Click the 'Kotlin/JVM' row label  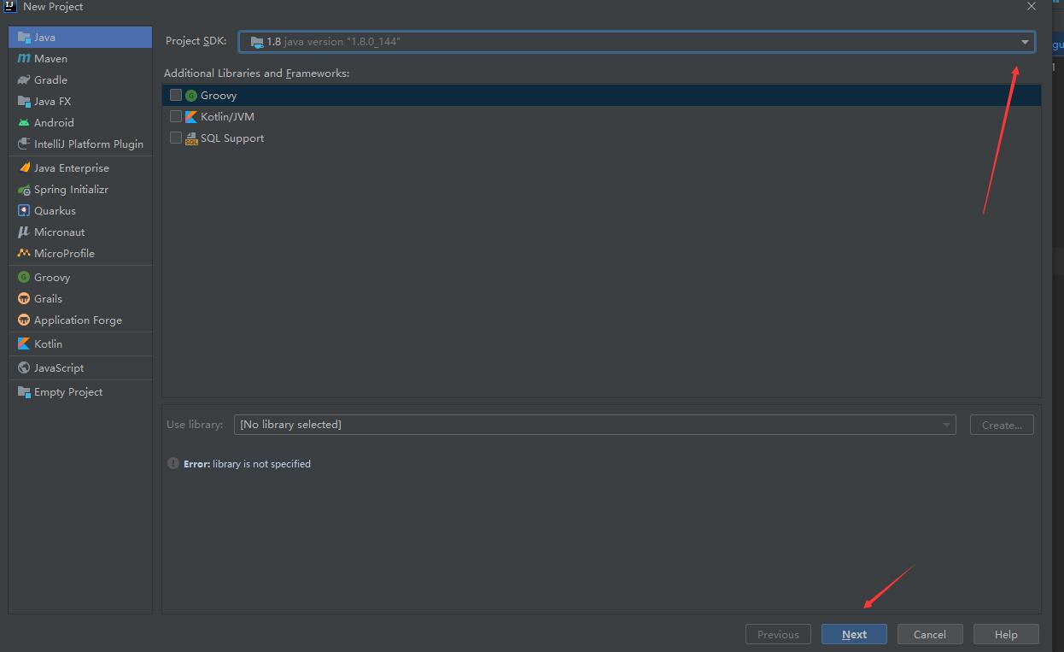(x=227, y=117)
